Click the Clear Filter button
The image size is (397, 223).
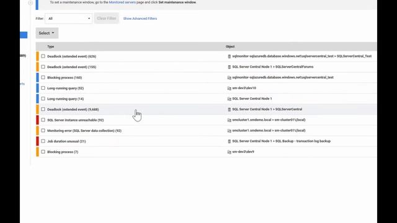coord(107,19)
